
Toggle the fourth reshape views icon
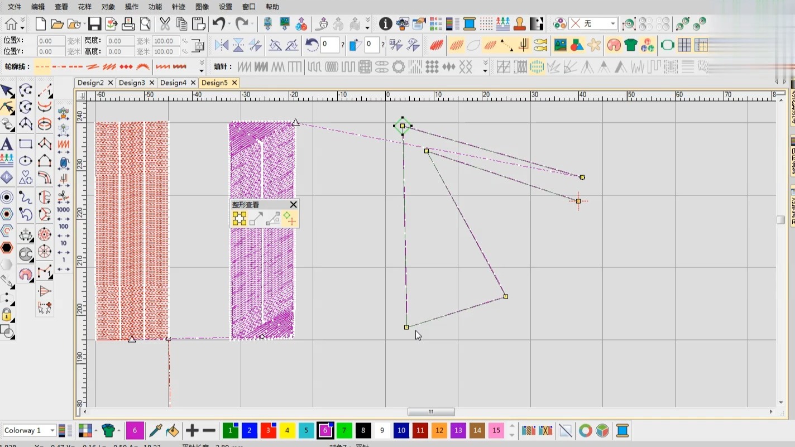click(290, 219)
